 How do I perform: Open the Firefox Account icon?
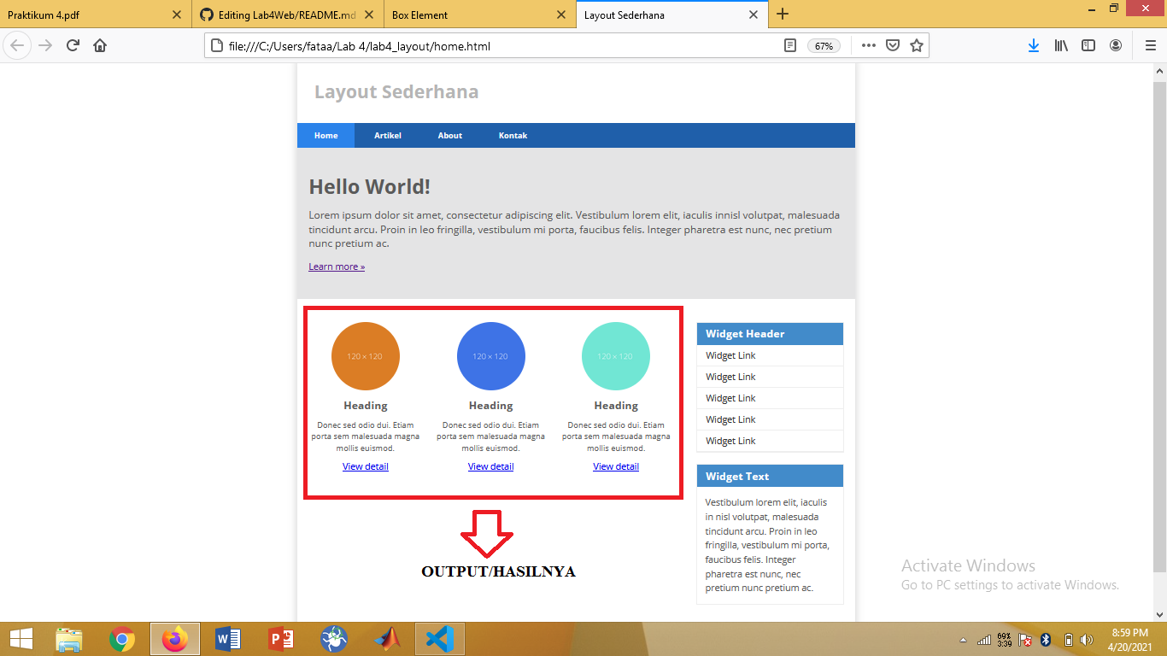pos(1115,45)
